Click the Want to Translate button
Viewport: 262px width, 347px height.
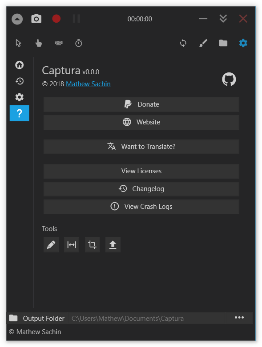tap(141, 147)
